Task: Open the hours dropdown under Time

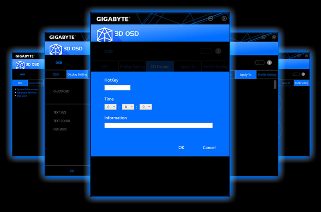Action: [110, 107]
